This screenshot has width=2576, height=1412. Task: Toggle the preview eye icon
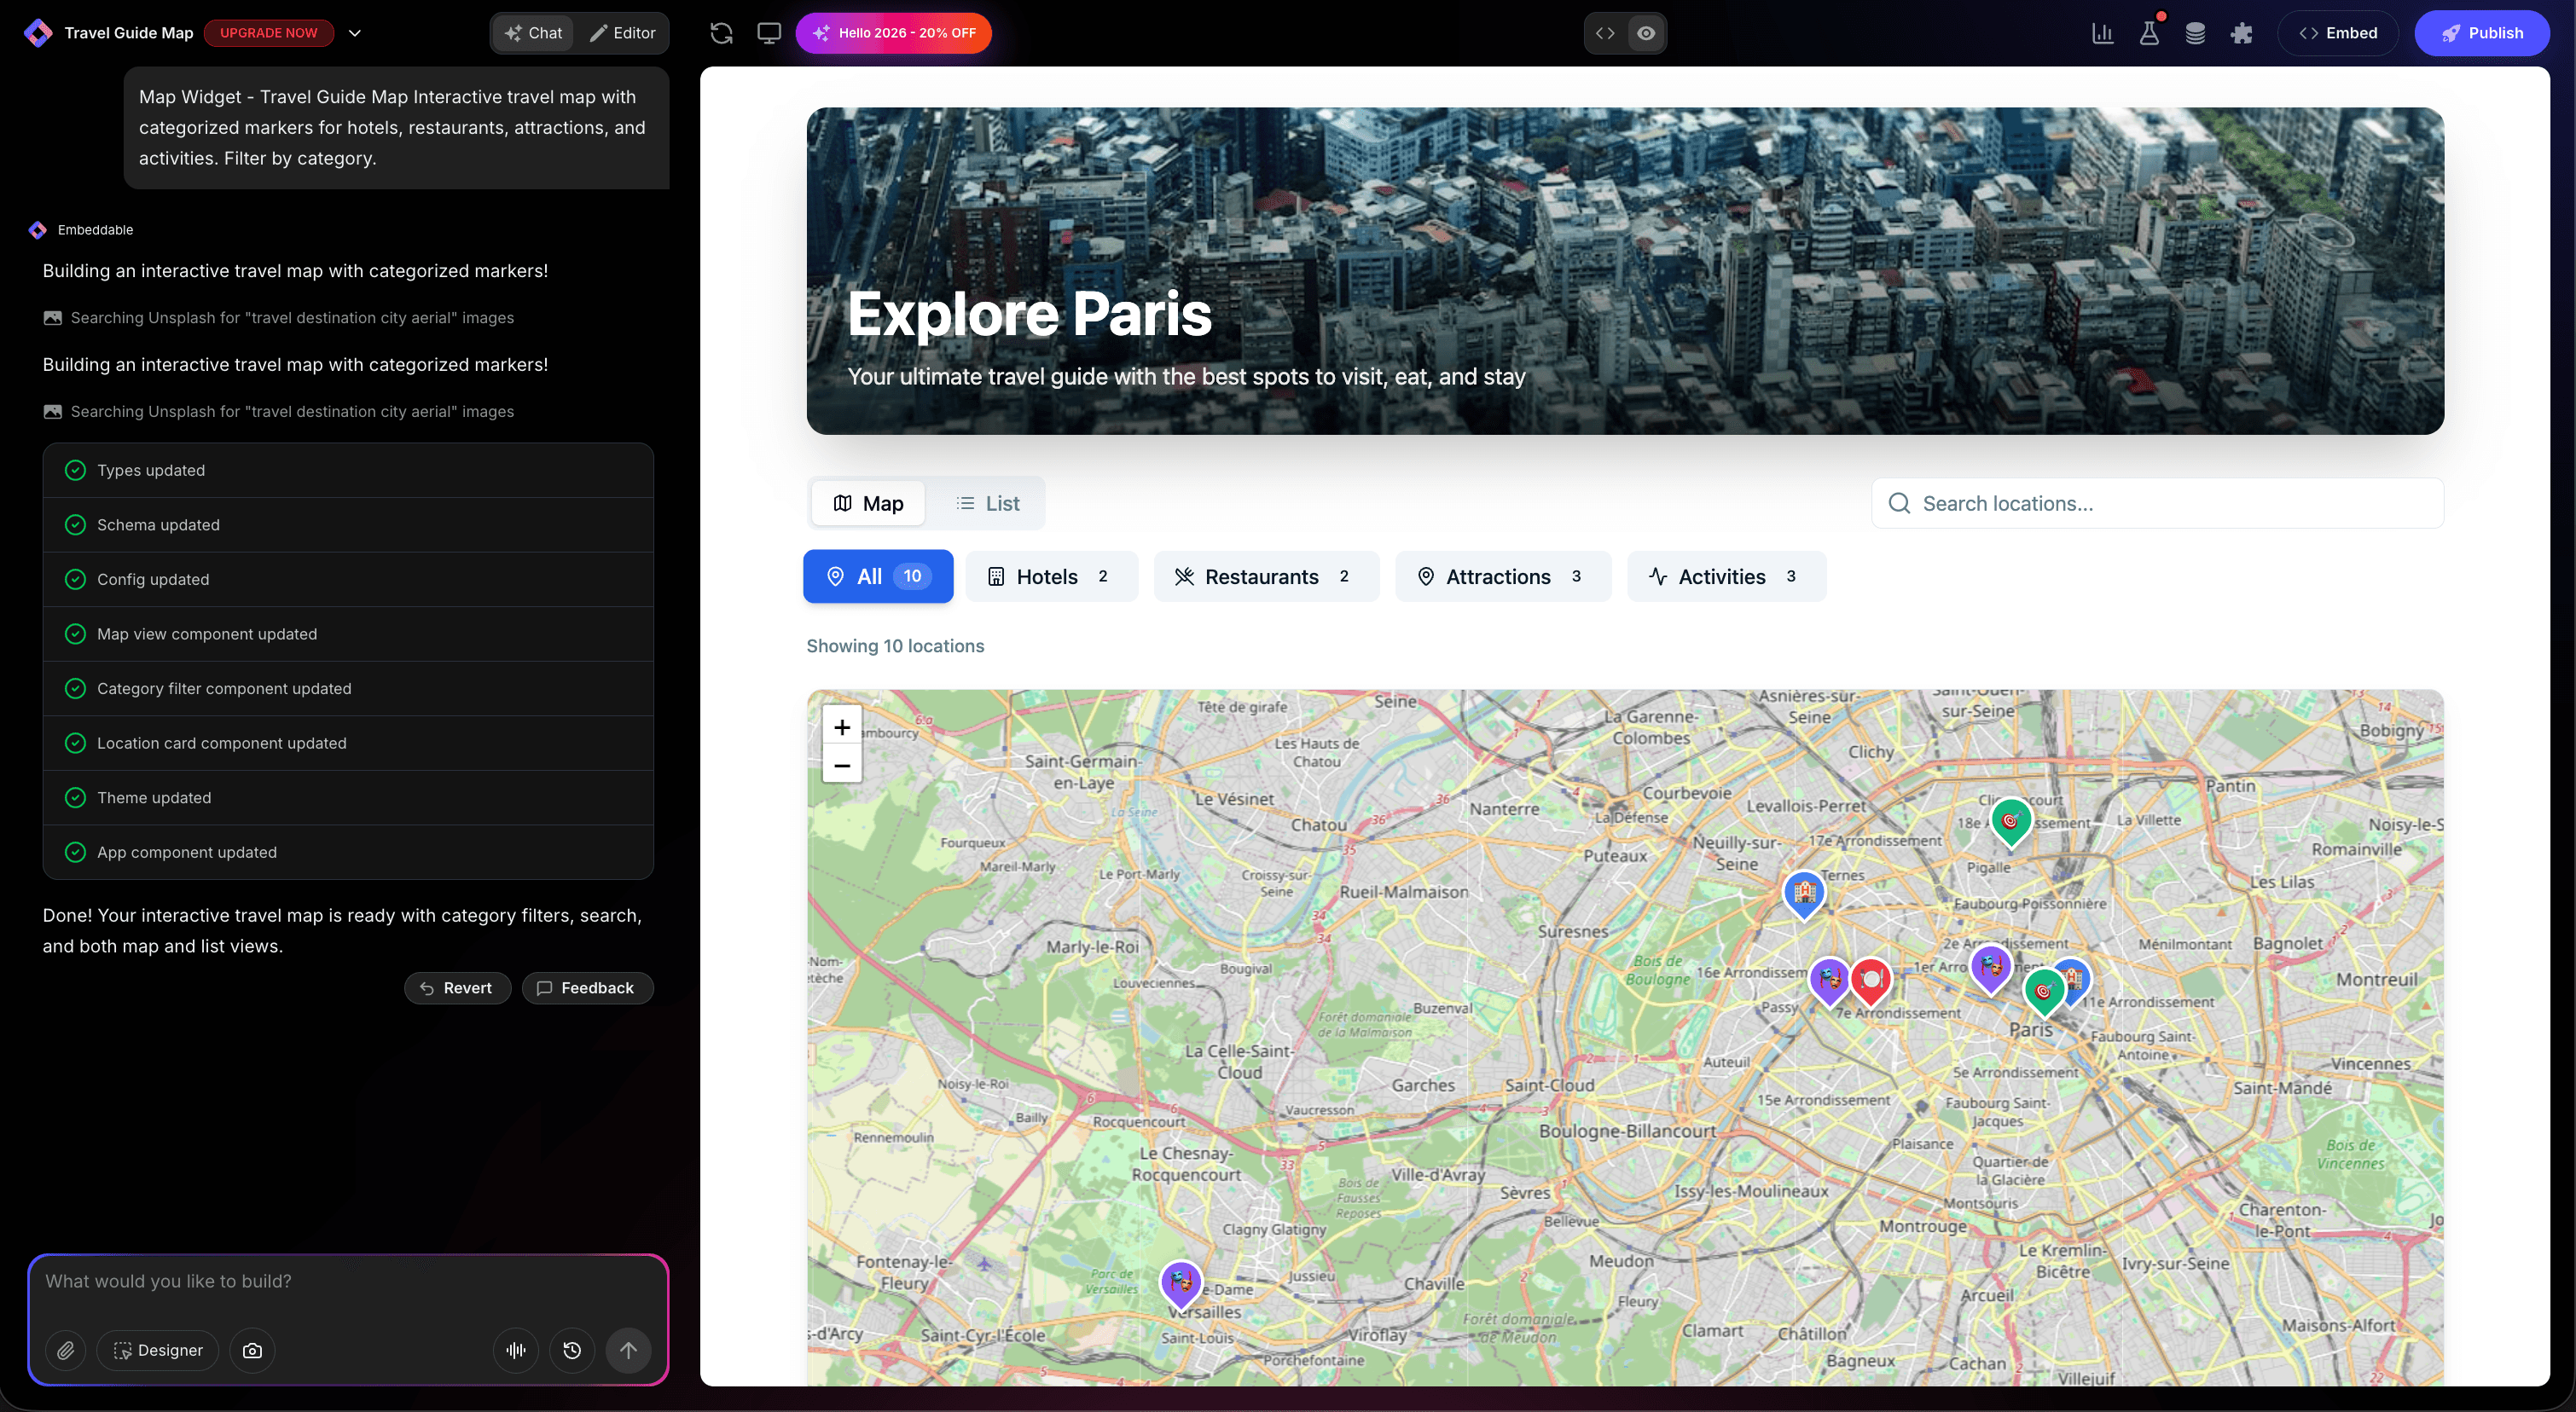click(x=1646, y=33)
